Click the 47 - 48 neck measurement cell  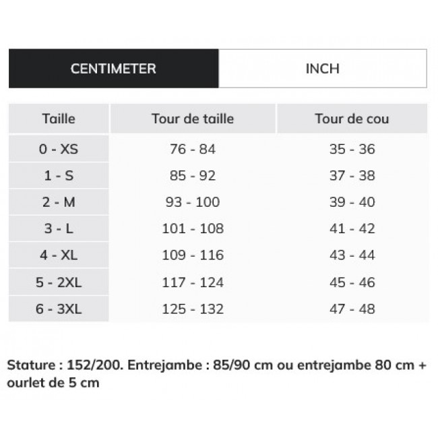tap(352, 309)
